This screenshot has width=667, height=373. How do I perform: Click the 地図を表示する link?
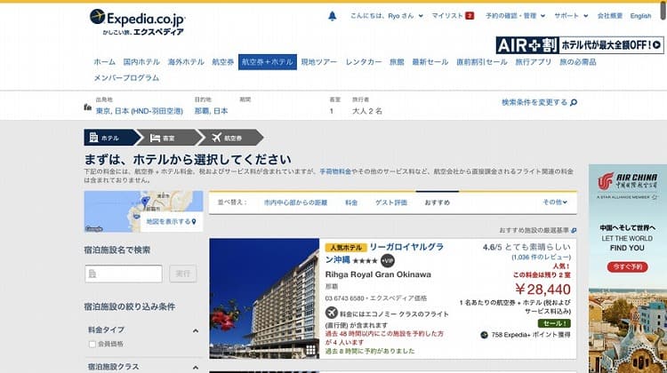168,222
